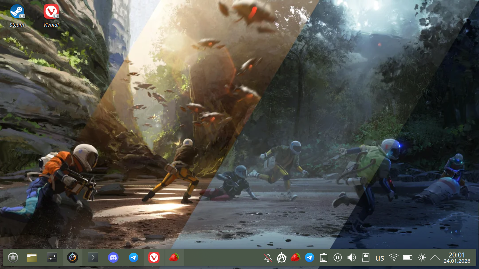Screen dimensions: 479x269
Task: Click the 20:01 clock to open the calendar
Action: point(457,258)
